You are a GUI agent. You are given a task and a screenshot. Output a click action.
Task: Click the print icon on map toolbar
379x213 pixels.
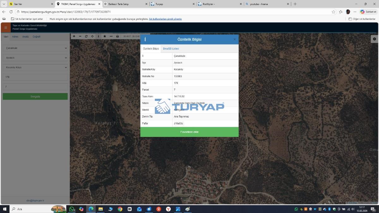coord(117,36)
